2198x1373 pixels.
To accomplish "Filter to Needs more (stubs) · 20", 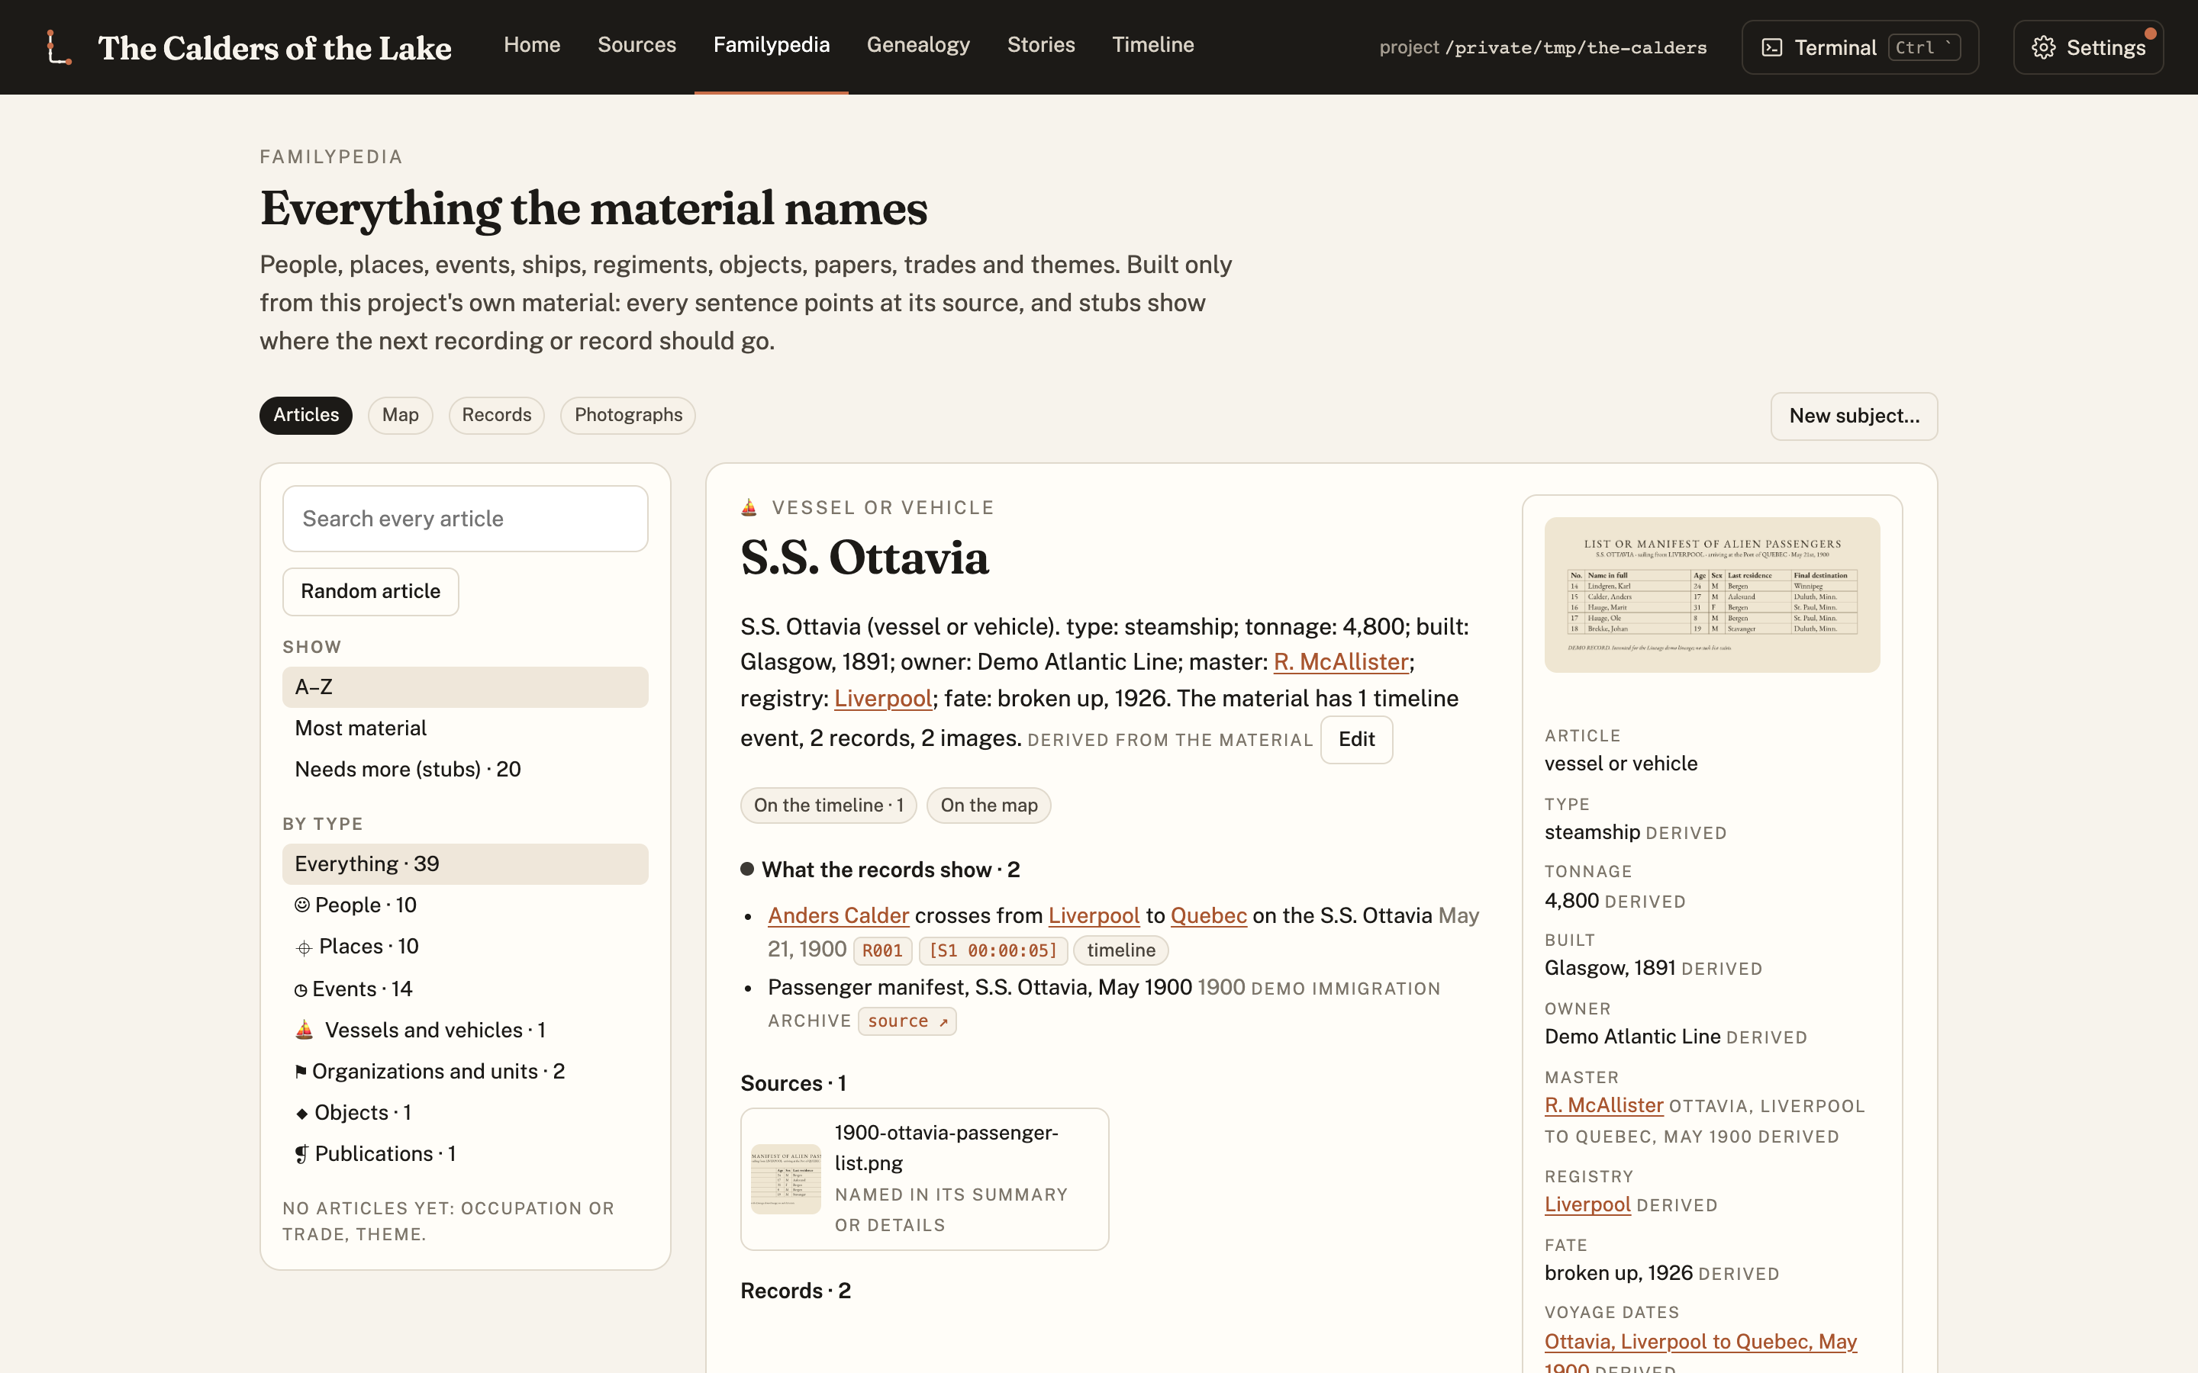I will (465, 769).
